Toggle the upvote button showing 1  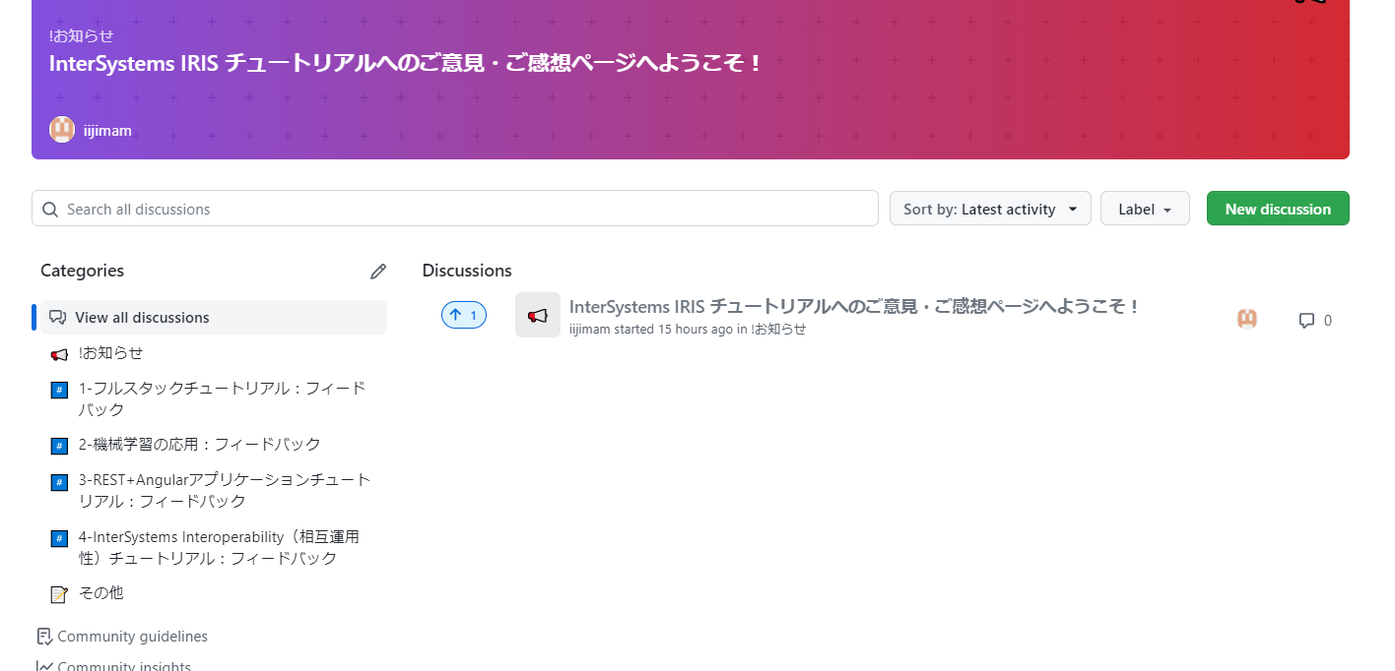click(463, 316)
